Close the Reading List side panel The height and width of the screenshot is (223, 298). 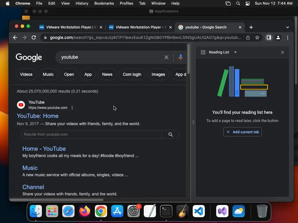point(282,52)
